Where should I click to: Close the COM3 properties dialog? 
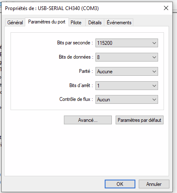point(166,8)
